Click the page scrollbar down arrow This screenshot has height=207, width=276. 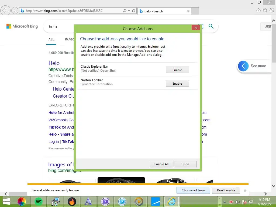(x=274, y=186)
